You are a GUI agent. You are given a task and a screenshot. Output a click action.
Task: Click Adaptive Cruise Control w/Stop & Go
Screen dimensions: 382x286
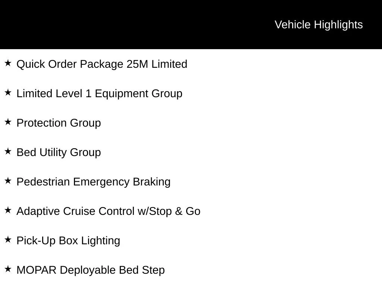[x=109, y=212]
